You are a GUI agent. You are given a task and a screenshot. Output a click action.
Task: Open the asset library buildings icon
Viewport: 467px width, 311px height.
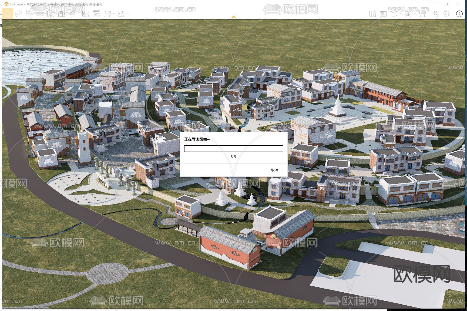(x=62, y=14)
